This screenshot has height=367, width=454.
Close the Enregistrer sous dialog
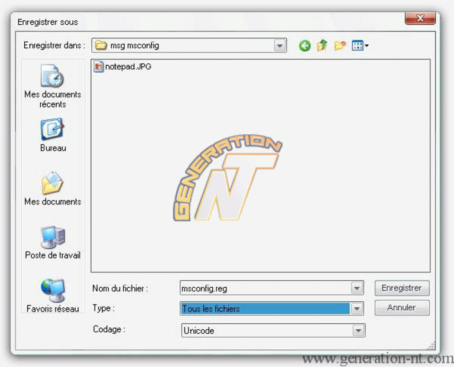click(x=420, y=18)
